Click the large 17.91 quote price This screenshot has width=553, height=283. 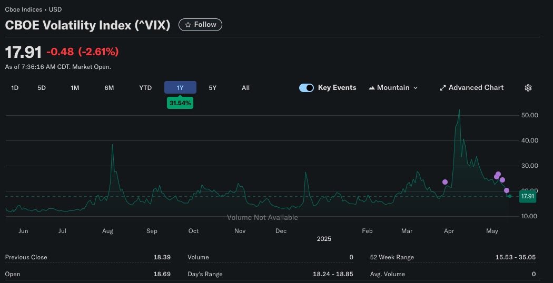(x=23, y=52)
